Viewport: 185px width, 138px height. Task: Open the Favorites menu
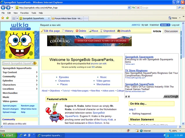(24, 13)
